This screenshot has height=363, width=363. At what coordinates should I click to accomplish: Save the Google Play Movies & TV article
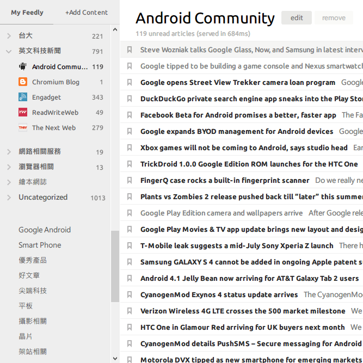130,229
